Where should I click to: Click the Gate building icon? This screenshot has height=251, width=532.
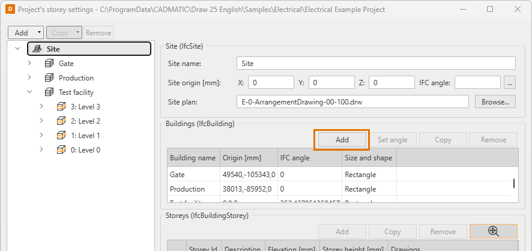coord(49,64)
